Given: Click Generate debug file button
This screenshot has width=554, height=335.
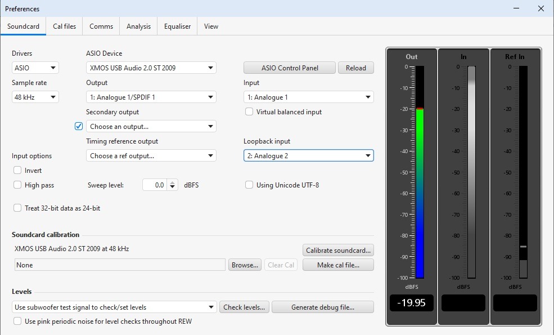Looking at the screenshot, I should pos(323,307).
